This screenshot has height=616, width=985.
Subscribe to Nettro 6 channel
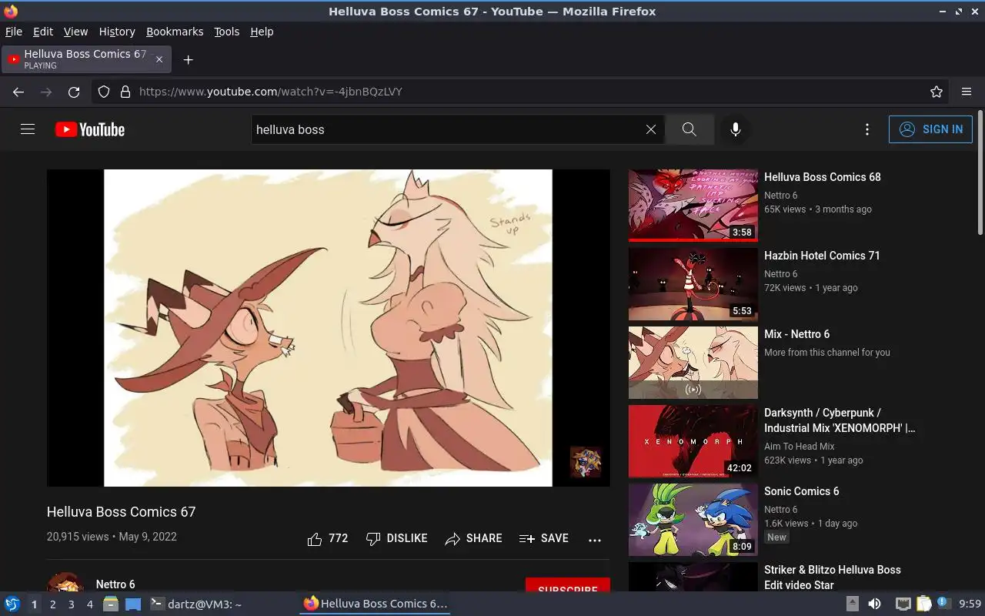[x=568, y=585]
